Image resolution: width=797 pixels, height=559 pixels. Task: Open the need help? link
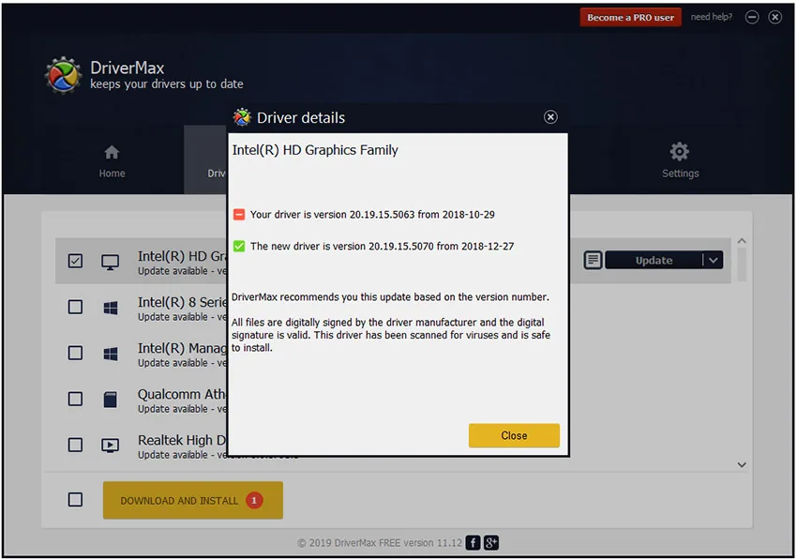click(711, 17)
